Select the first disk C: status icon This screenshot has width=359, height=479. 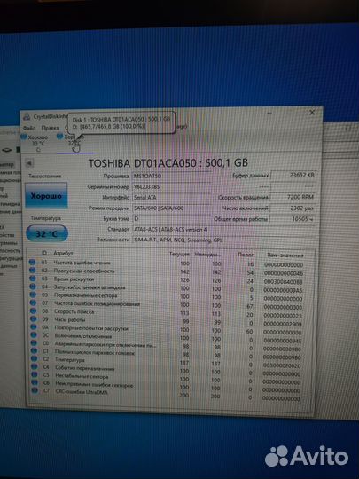click(24, 137)
